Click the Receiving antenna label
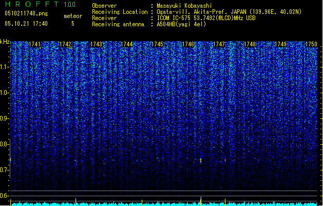Viewport: 323px width, 206px height. coord(118,24)
